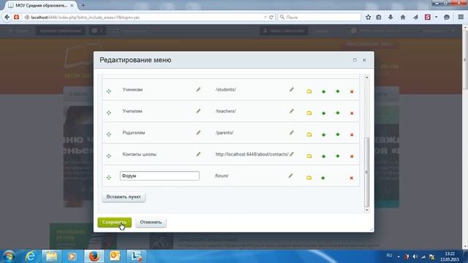Launch Internet Explorer from the taskbar
Viewport: 468px width, 263px height.
31,256
